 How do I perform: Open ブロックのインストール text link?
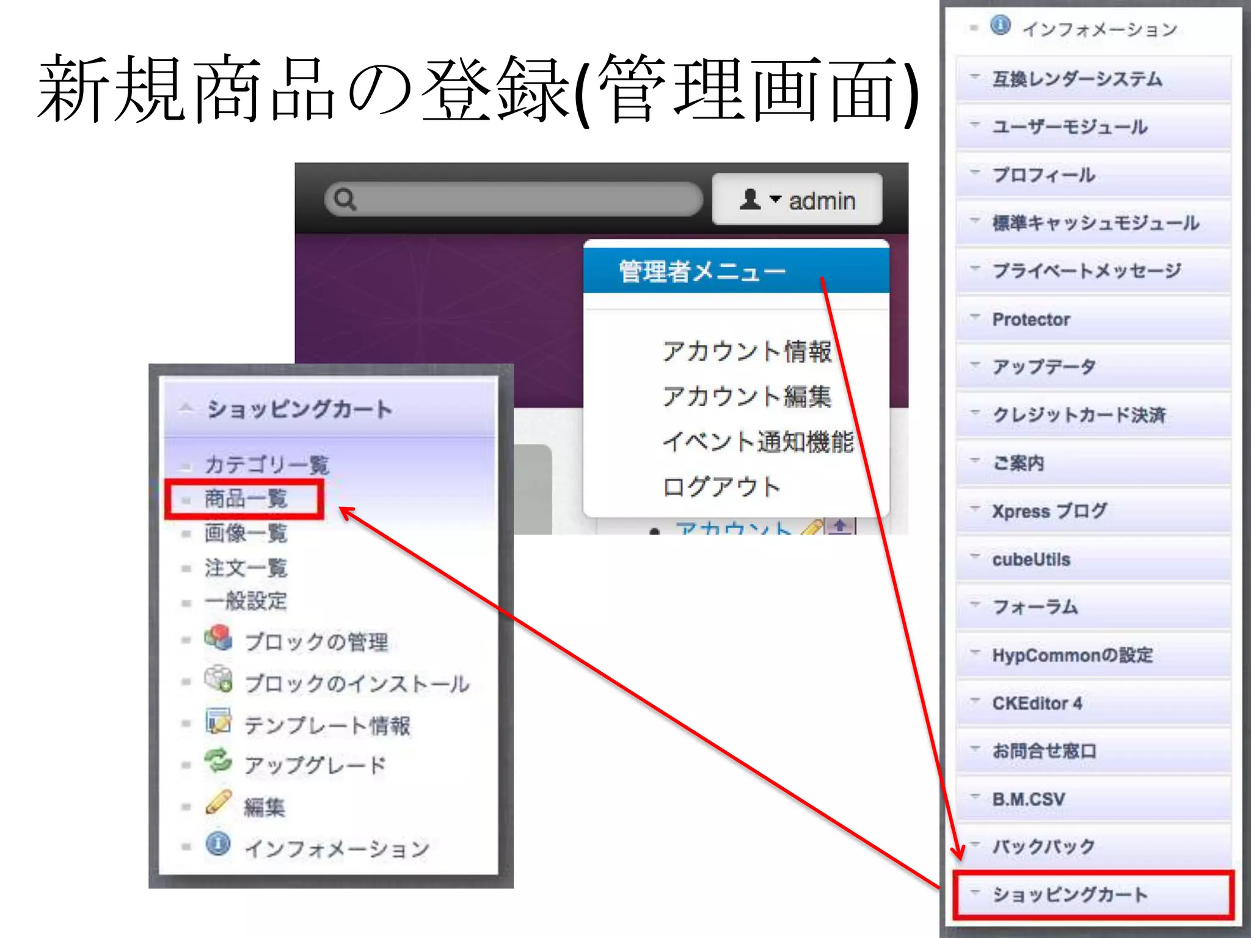(x=357, y=683)
